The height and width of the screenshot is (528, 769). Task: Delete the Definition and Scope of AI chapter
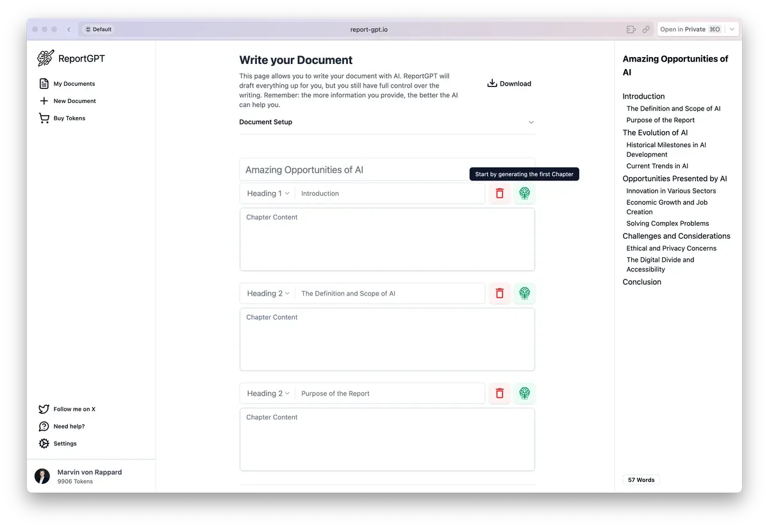[x=500, y=293]
